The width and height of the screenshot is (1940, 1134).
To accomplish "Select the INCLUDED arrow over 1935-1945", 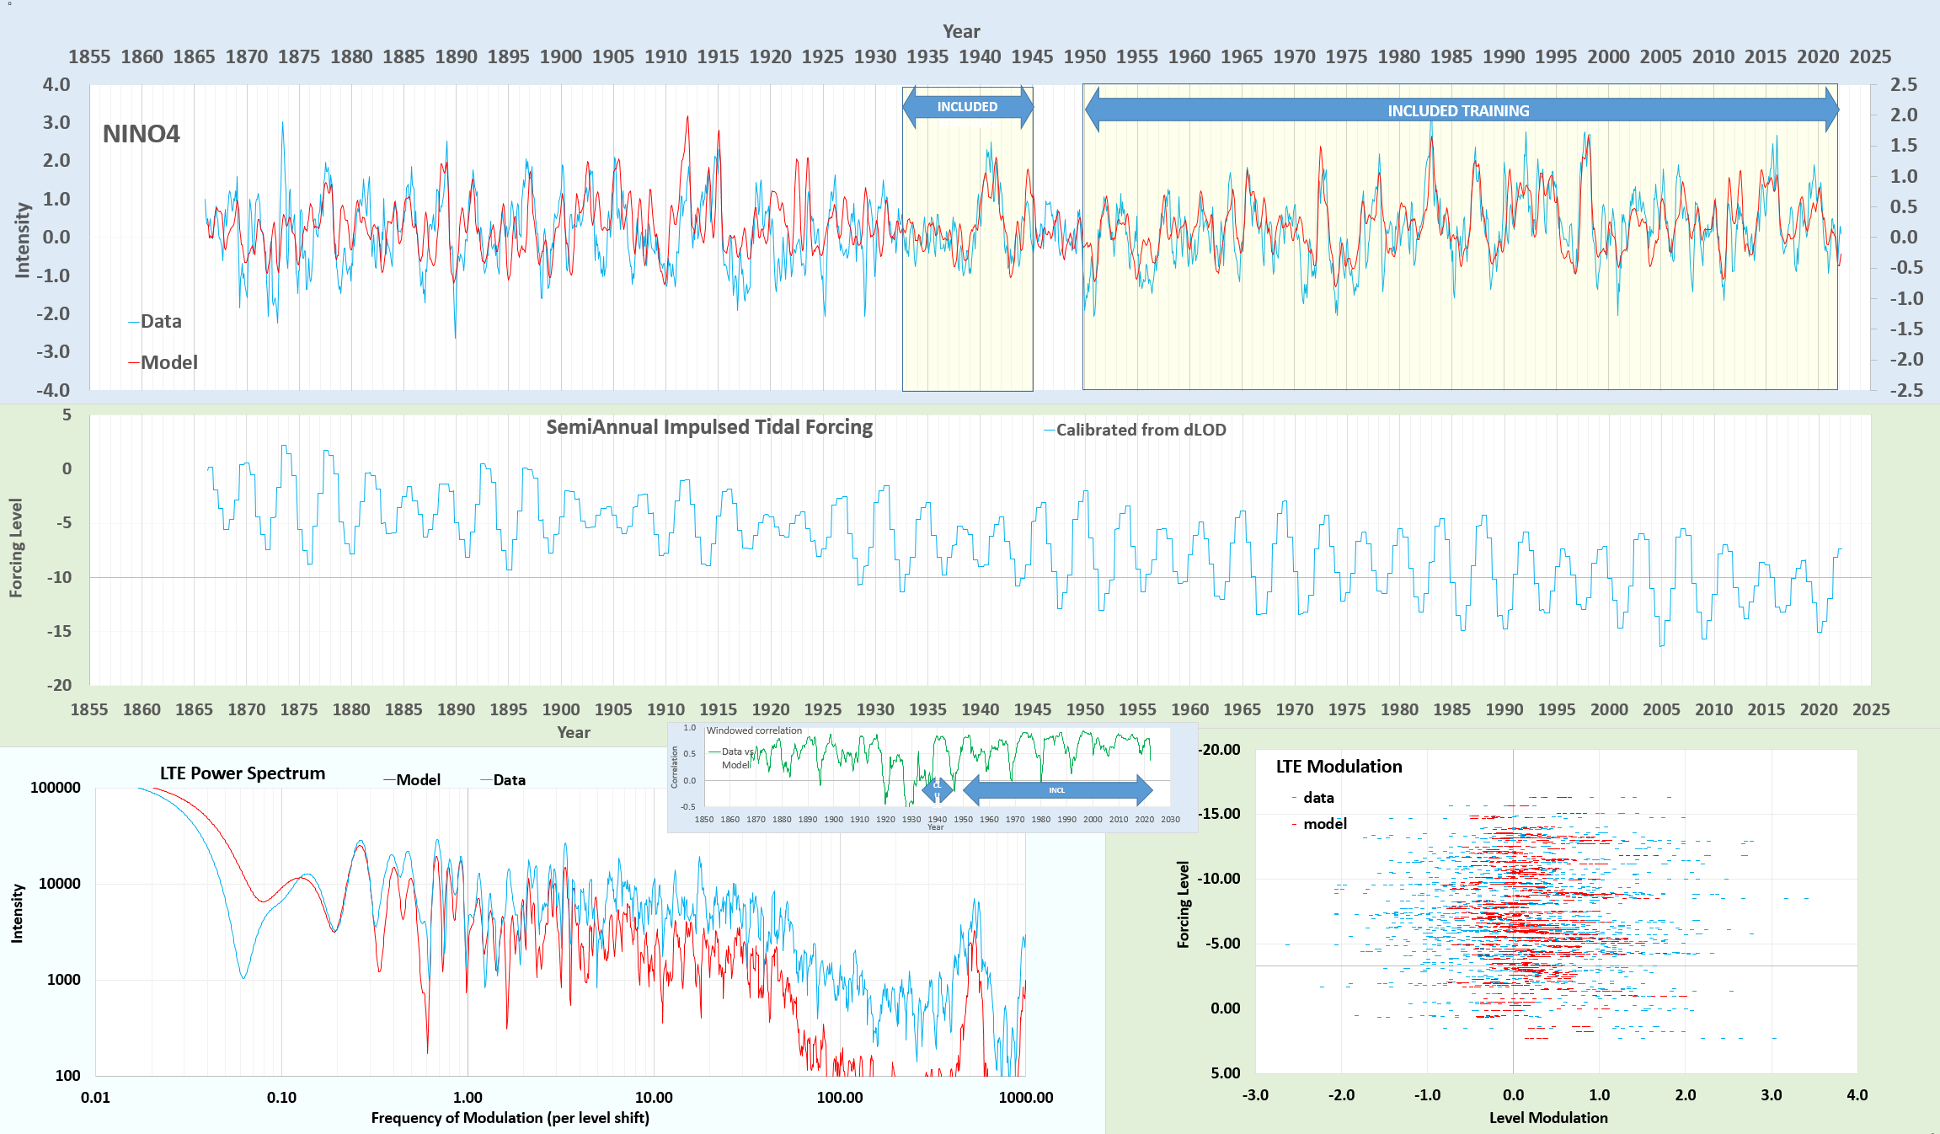I will coord(967,107).
